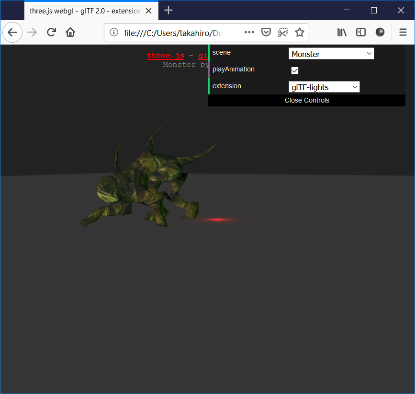This screenshot has height=394, width=415.
Task: Minimize the browser window
Action: [x=347, y=10]
